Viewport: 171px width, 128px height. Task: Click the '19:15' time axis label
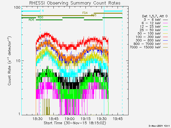click(85, 119)
